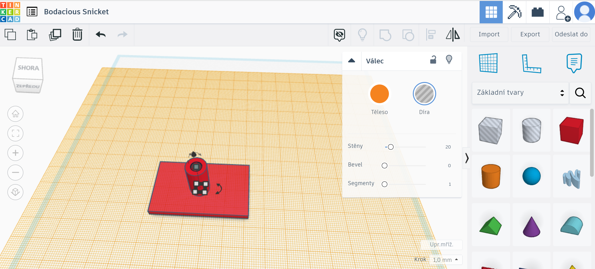Undo the last action
The image size is (595, 269).
(101, 34)
